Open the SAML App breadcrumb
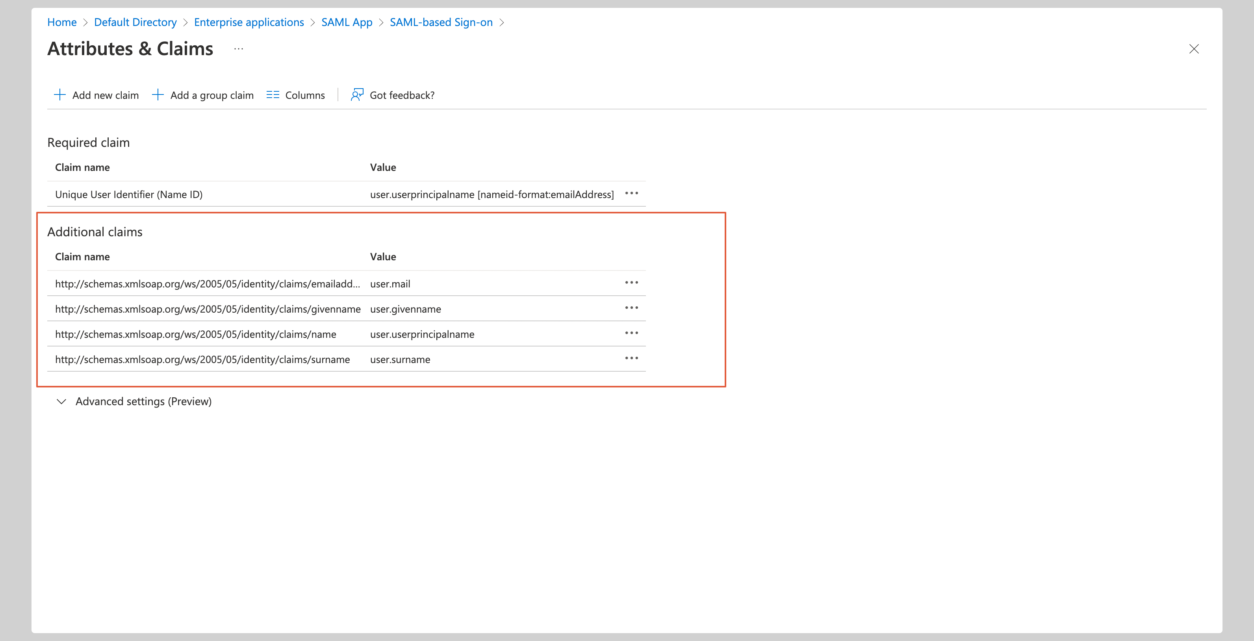 click(x=347, y=22)
